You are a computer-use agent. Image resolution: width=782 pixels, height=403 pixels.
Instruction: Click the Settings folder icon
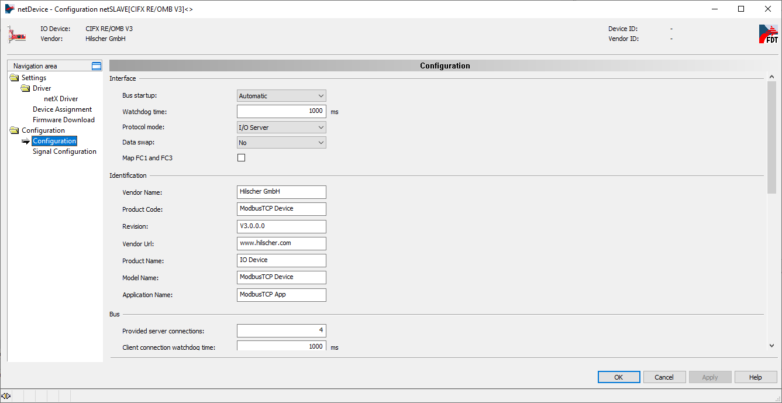15,78
